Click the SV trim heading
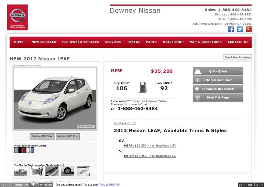This screenshot has width=264, height=187. pos(121,141)
